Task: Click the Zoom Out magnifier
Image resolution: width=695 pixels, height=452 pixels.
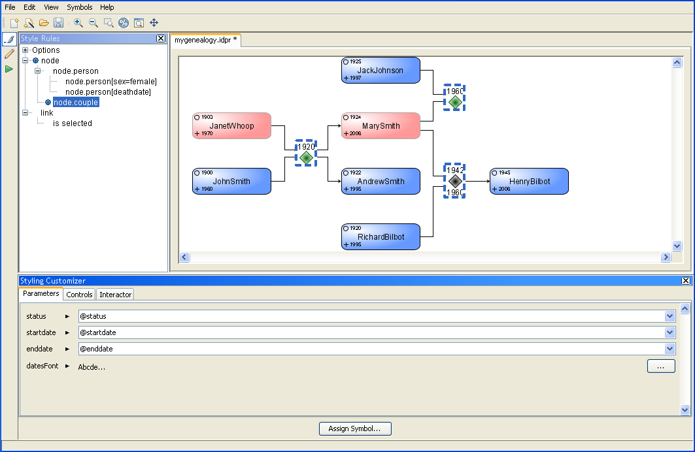Action: coord(93,23)
